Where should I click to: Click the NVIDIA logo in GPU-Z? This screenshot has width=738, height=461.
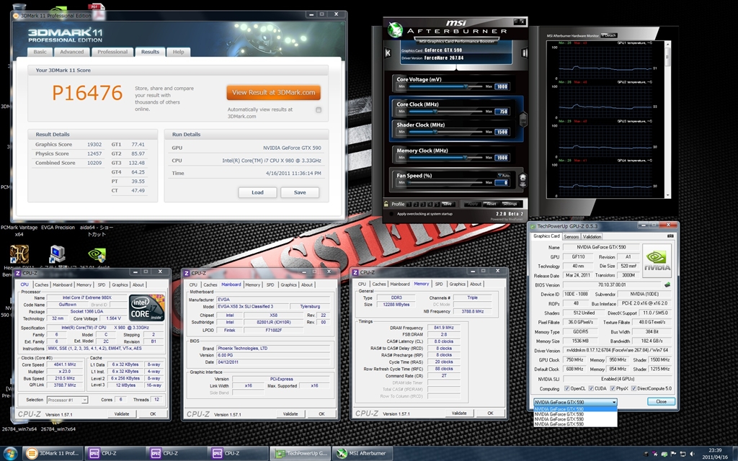[657, 260]
